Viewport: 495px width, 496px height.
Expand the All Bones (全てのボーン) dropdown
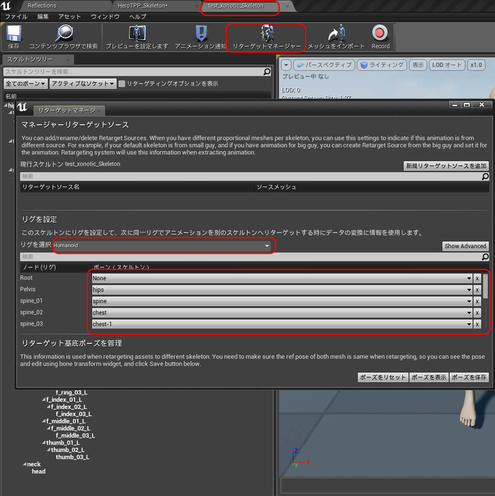tap(26, 84)
